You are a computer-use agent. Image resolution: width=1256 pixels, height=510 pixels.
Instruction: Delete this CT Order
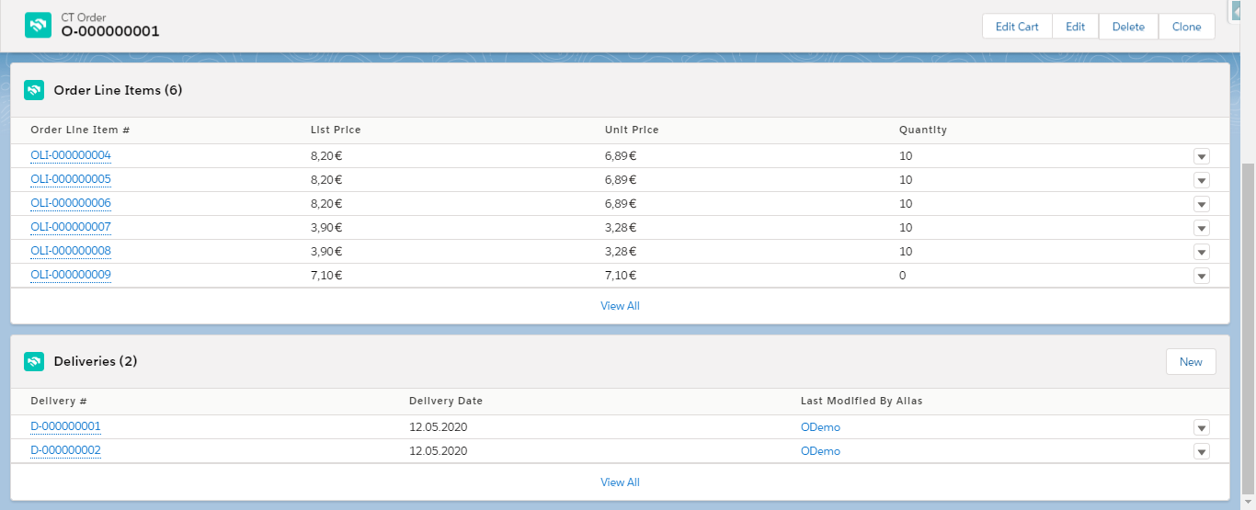[x=1128, y=27]
